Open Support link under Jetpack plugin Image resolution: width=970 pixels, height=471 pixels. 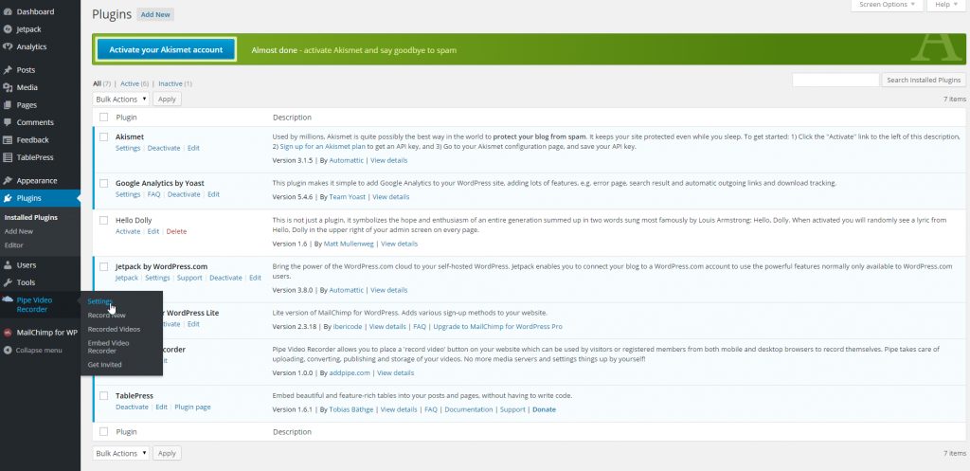click(x=189, y=278)
